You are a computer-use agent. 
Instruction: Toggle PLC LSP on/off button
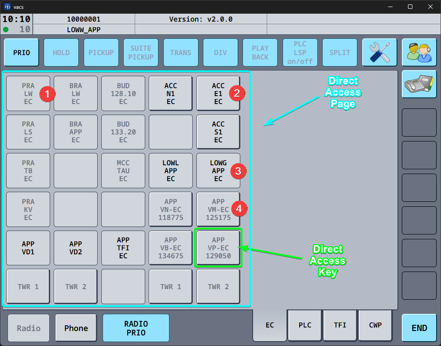[x=300, y=52]
